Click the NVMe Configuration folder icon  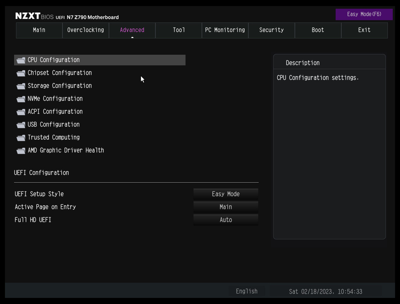[21, 99]
